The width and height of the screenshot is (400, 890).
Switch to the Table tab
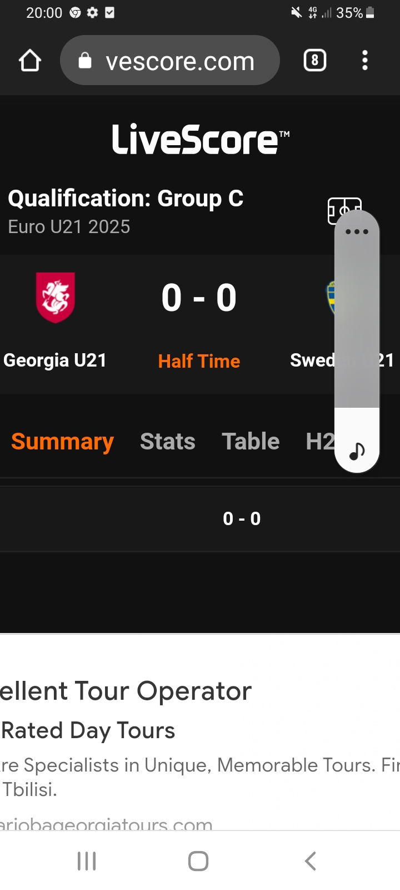click(x=251, y=442)
